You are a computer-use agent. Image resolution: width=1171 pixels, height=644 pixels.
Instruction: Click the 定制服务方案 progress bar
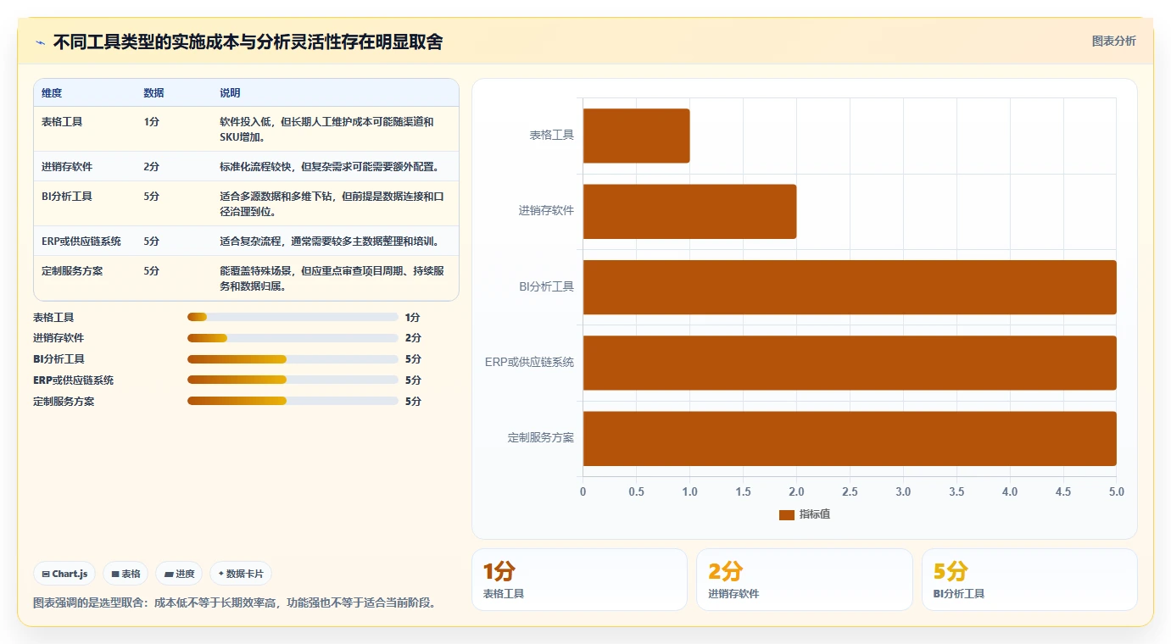click(293, 401)
